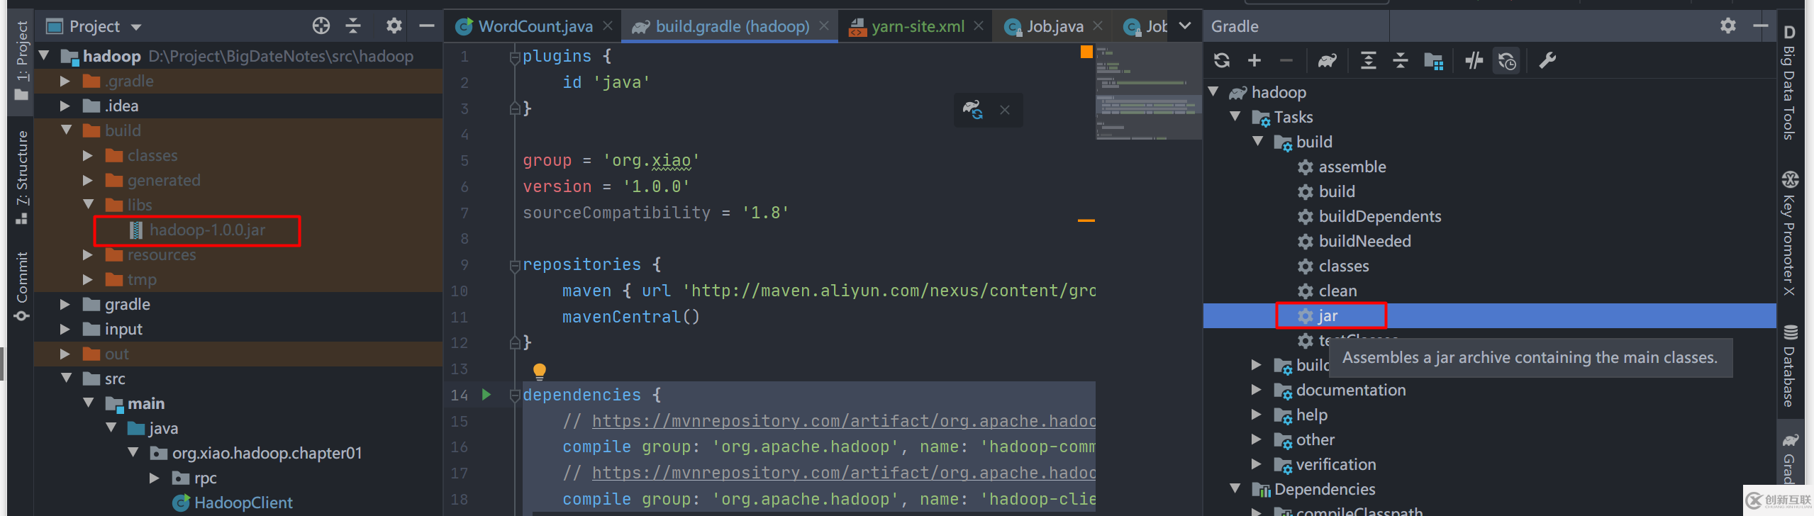
Task: Open the Commit tool window
Action: (22, 286)
